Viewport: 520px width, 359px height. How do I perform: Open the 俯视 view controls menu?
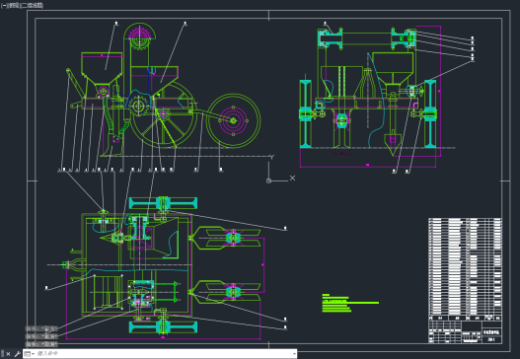pyautogui.click(x=13, y=5)
